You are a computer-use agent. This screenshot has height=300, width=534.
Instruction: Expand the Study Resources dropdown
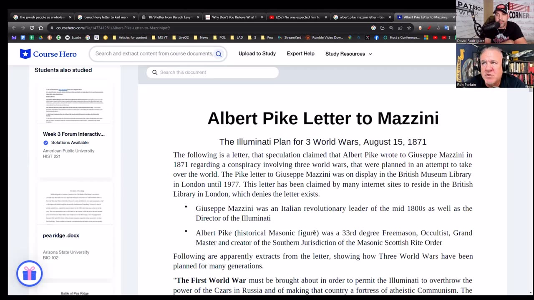348,54
